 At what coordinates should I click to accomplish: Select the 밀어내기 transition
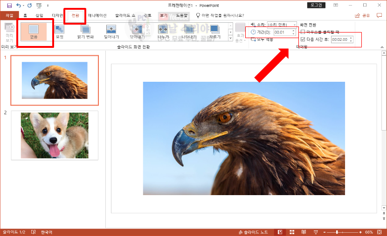tap(111, 32)
